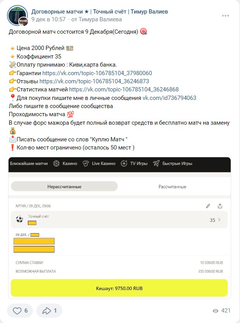Image resolution: width=240 pixels, height=323 pixels.
Task: Click the upload share icon on the bet slip
Action: pos(220,206)
